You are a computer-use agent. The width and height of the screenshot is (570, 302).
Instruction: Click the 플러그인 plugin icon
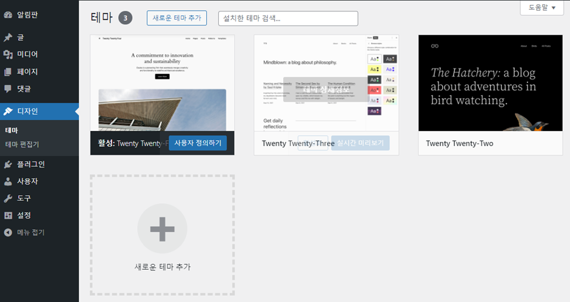(8, 164)
